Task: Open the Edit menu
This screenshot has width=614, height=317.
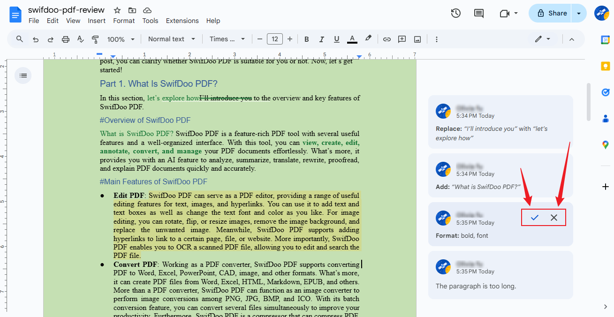Action: (53, 21)
